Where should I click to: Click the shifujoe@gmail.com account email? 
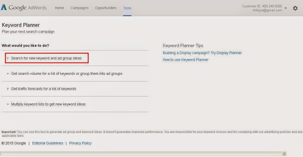pos(267,10)
